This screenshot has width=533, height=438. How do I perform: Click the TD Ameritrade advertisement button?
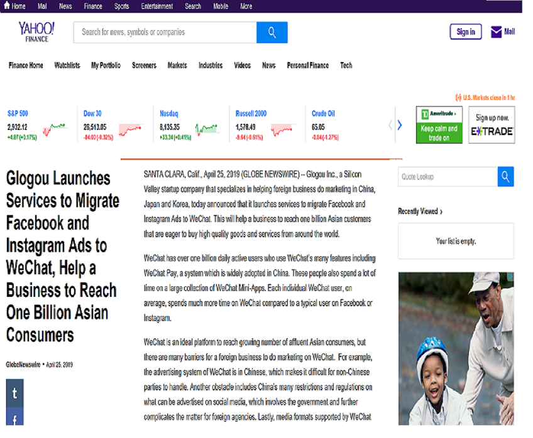click(439, 125)
